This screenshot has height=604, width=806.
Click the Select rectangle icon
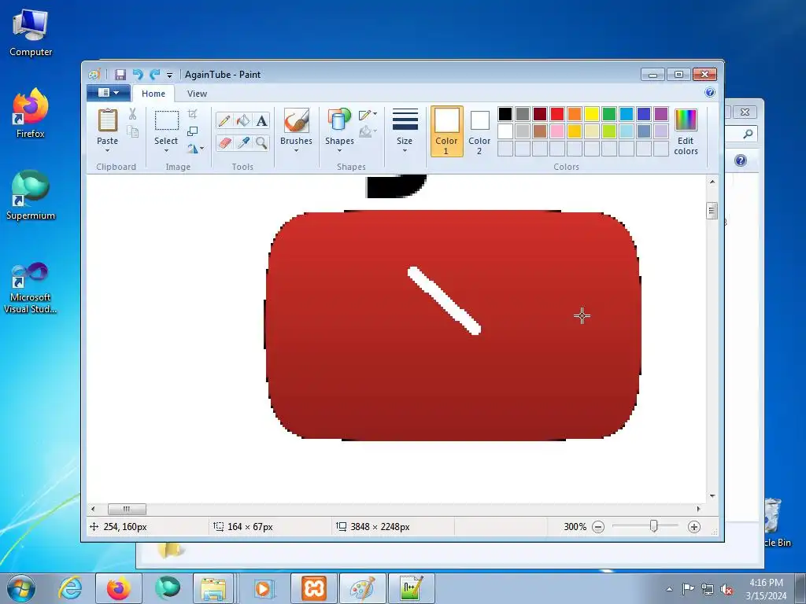click(167, 120)
